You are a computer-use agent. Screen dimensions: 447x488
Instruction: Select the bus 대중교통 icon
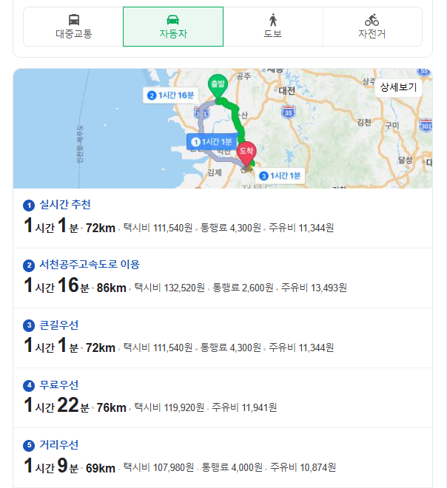coord(74,20)
